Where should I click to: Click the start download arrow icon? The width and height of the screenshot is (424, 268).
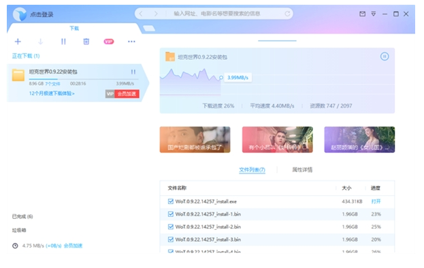pos(41,41)
